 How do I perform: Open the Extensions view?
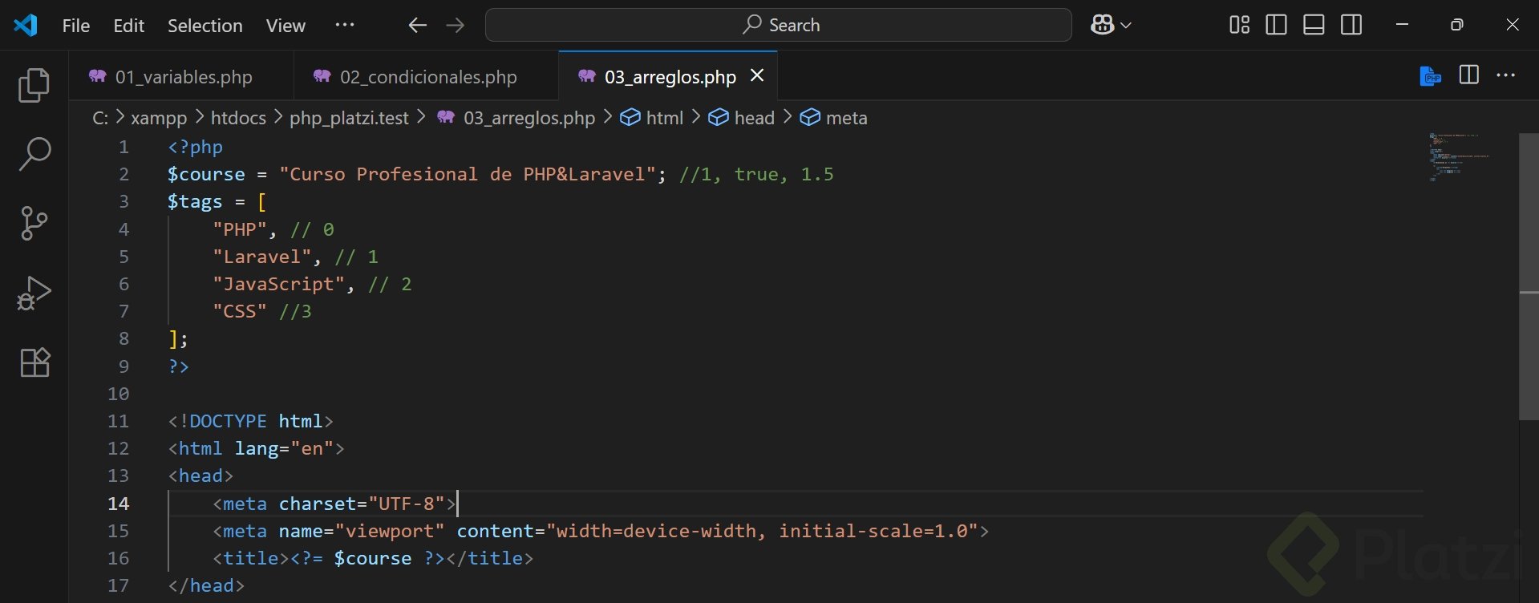click(34, 362)
